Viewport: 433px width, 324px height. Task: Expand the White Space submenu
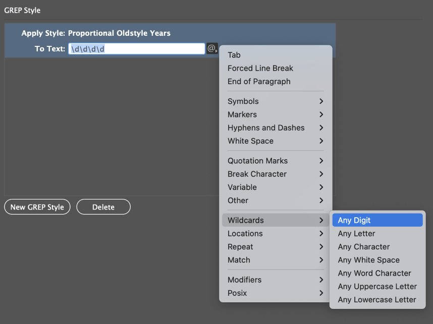coord(276,141)
